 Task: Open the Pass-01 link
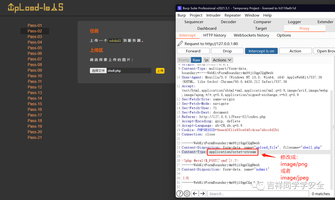(x=35, y=25)
